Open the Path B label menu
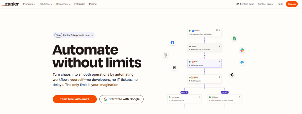The image size is (302, 114). pyautogui.click(x=224, y=92)
